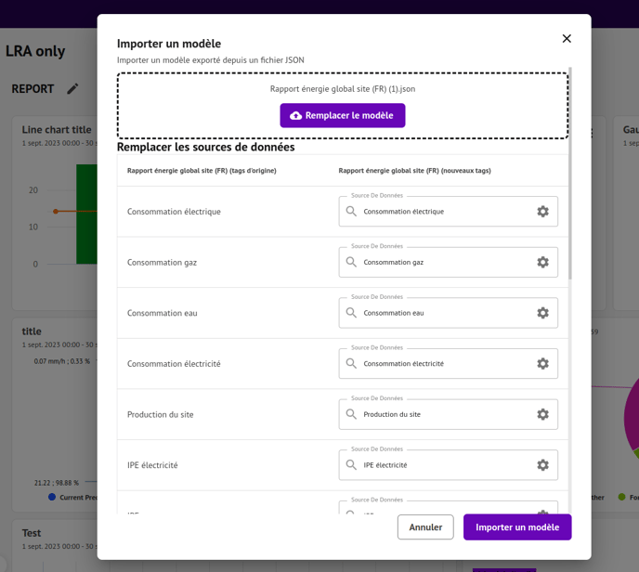Click the file drop zone with JSON filename

[342, 89]
